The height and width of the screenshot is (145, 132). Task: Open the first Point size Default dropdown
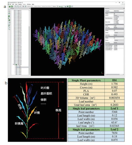coord(119,27)
